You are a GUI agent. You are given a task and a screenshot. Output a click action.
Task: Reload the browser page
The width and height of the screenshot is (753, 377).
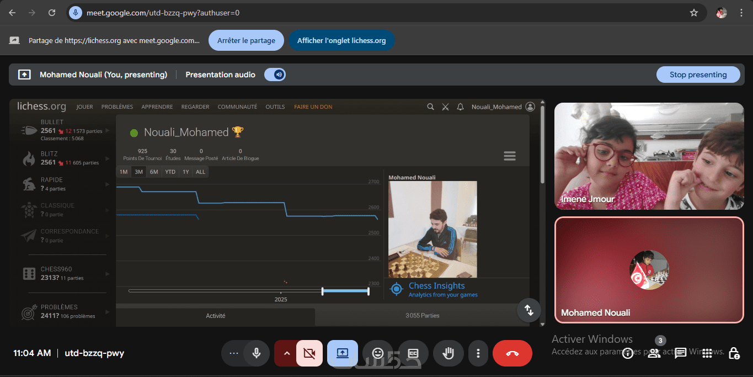pos(52,13)
